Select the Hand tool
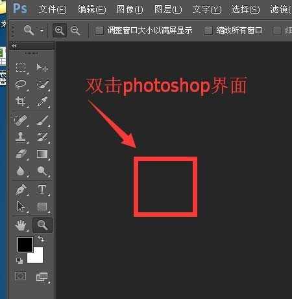This screenshot has width=292, height=299. (21, 225)
